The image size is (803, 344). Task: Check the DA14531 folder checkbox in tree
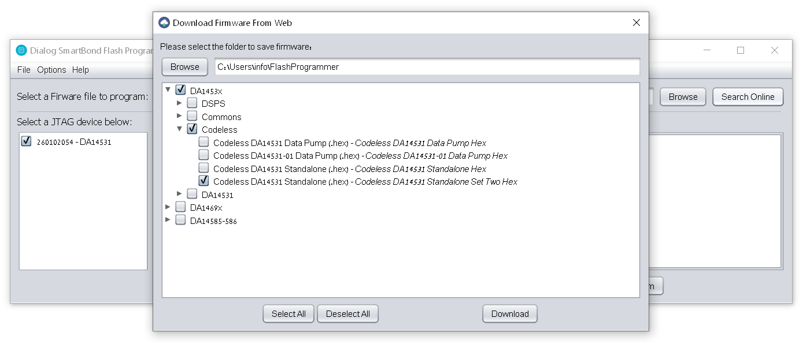[x=192, y=195]
